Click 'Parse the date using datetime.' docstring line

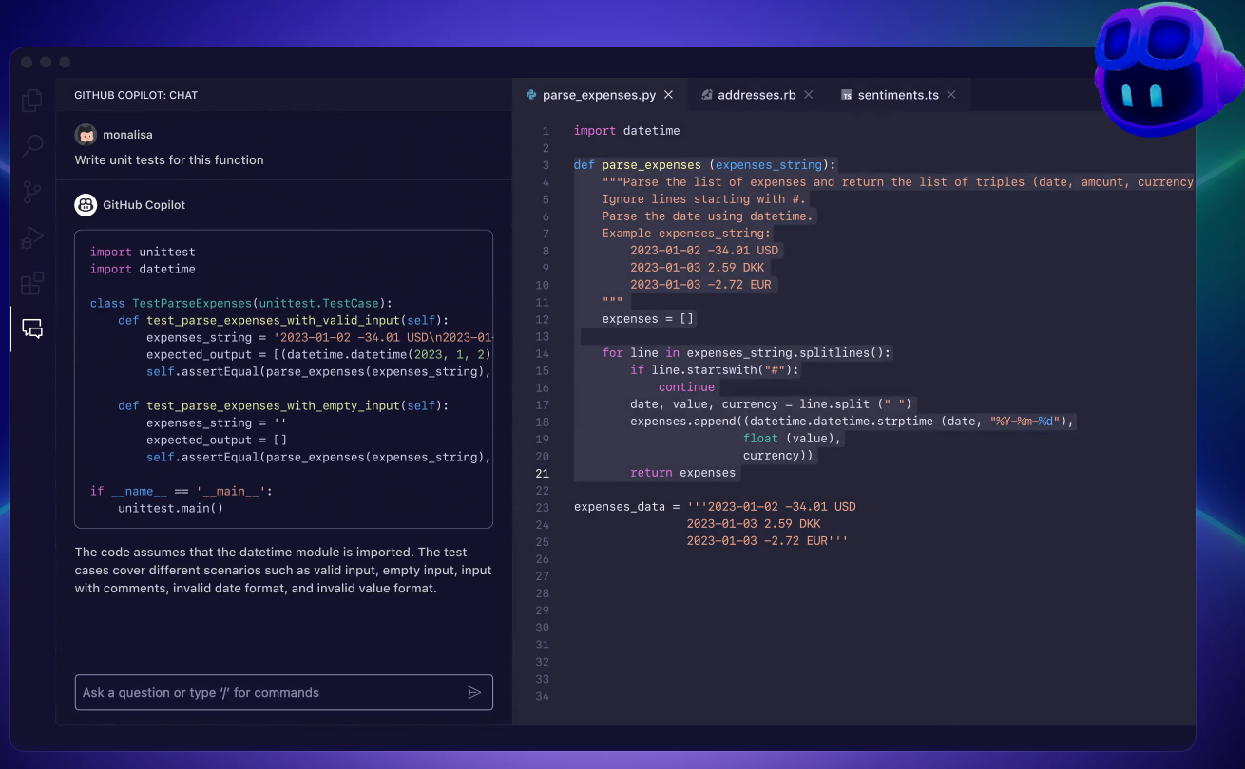[708, 216]
